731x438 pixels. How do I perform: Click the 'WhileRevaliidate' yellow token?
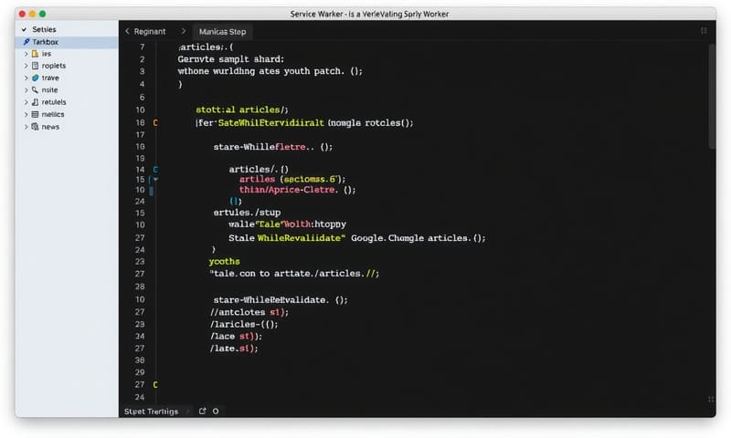click(x=302, y=238)
